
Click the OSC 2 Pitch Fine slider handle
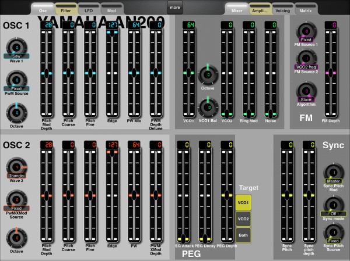pos(90,195)
